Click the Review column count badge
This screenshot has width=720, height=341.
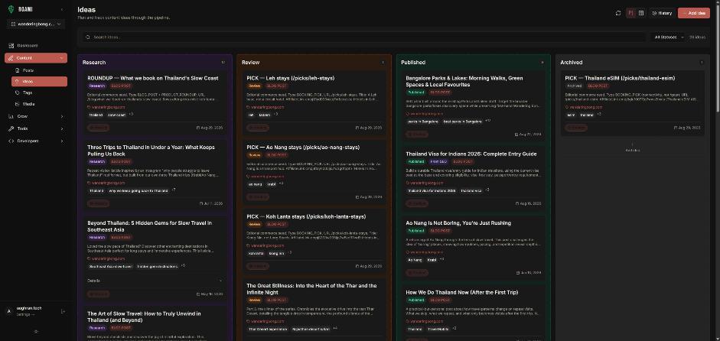(383, 63)
